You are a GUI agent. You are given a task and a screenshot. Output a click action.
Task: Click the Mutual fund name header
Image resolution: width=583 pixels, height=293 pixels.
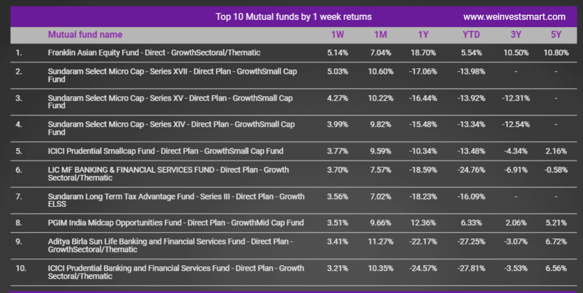point(85,35)
